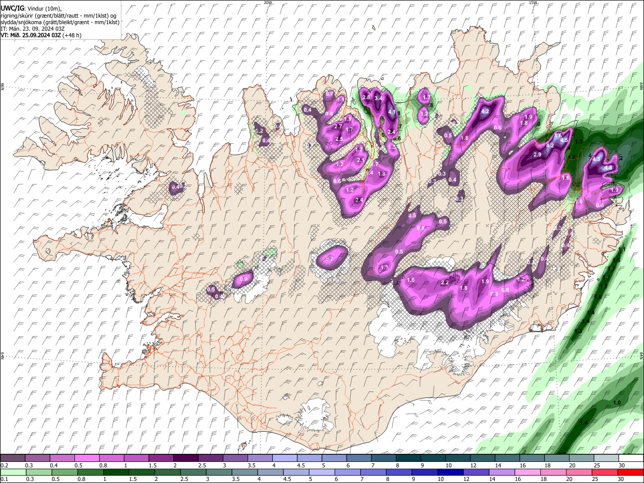The width and height of the screenshot is (644, 483).
Task: Select upper legend swatch between 2 and 2.5
Action: point(186,458)
